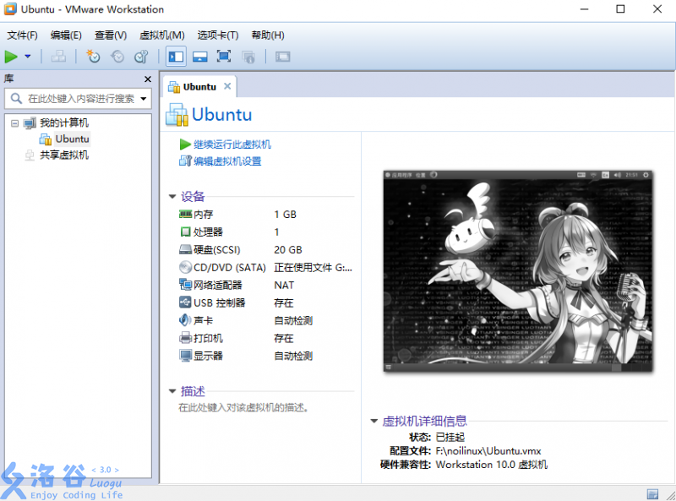Click the 硬盘(SCSI) hard disk icon

tap(185, 249)
